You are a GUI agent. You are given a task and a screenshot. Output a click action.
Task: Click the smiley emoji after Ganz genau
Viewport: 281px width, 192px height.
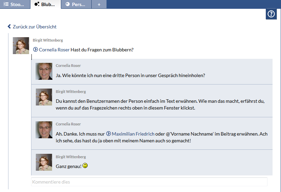pos(85,166)
